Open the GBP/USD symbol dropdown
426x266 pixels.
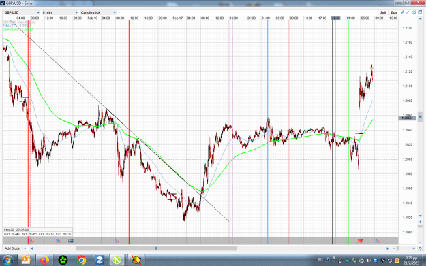[22, 12]
